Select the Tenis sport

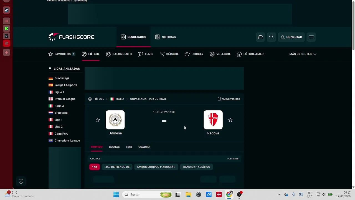[146, 54]
